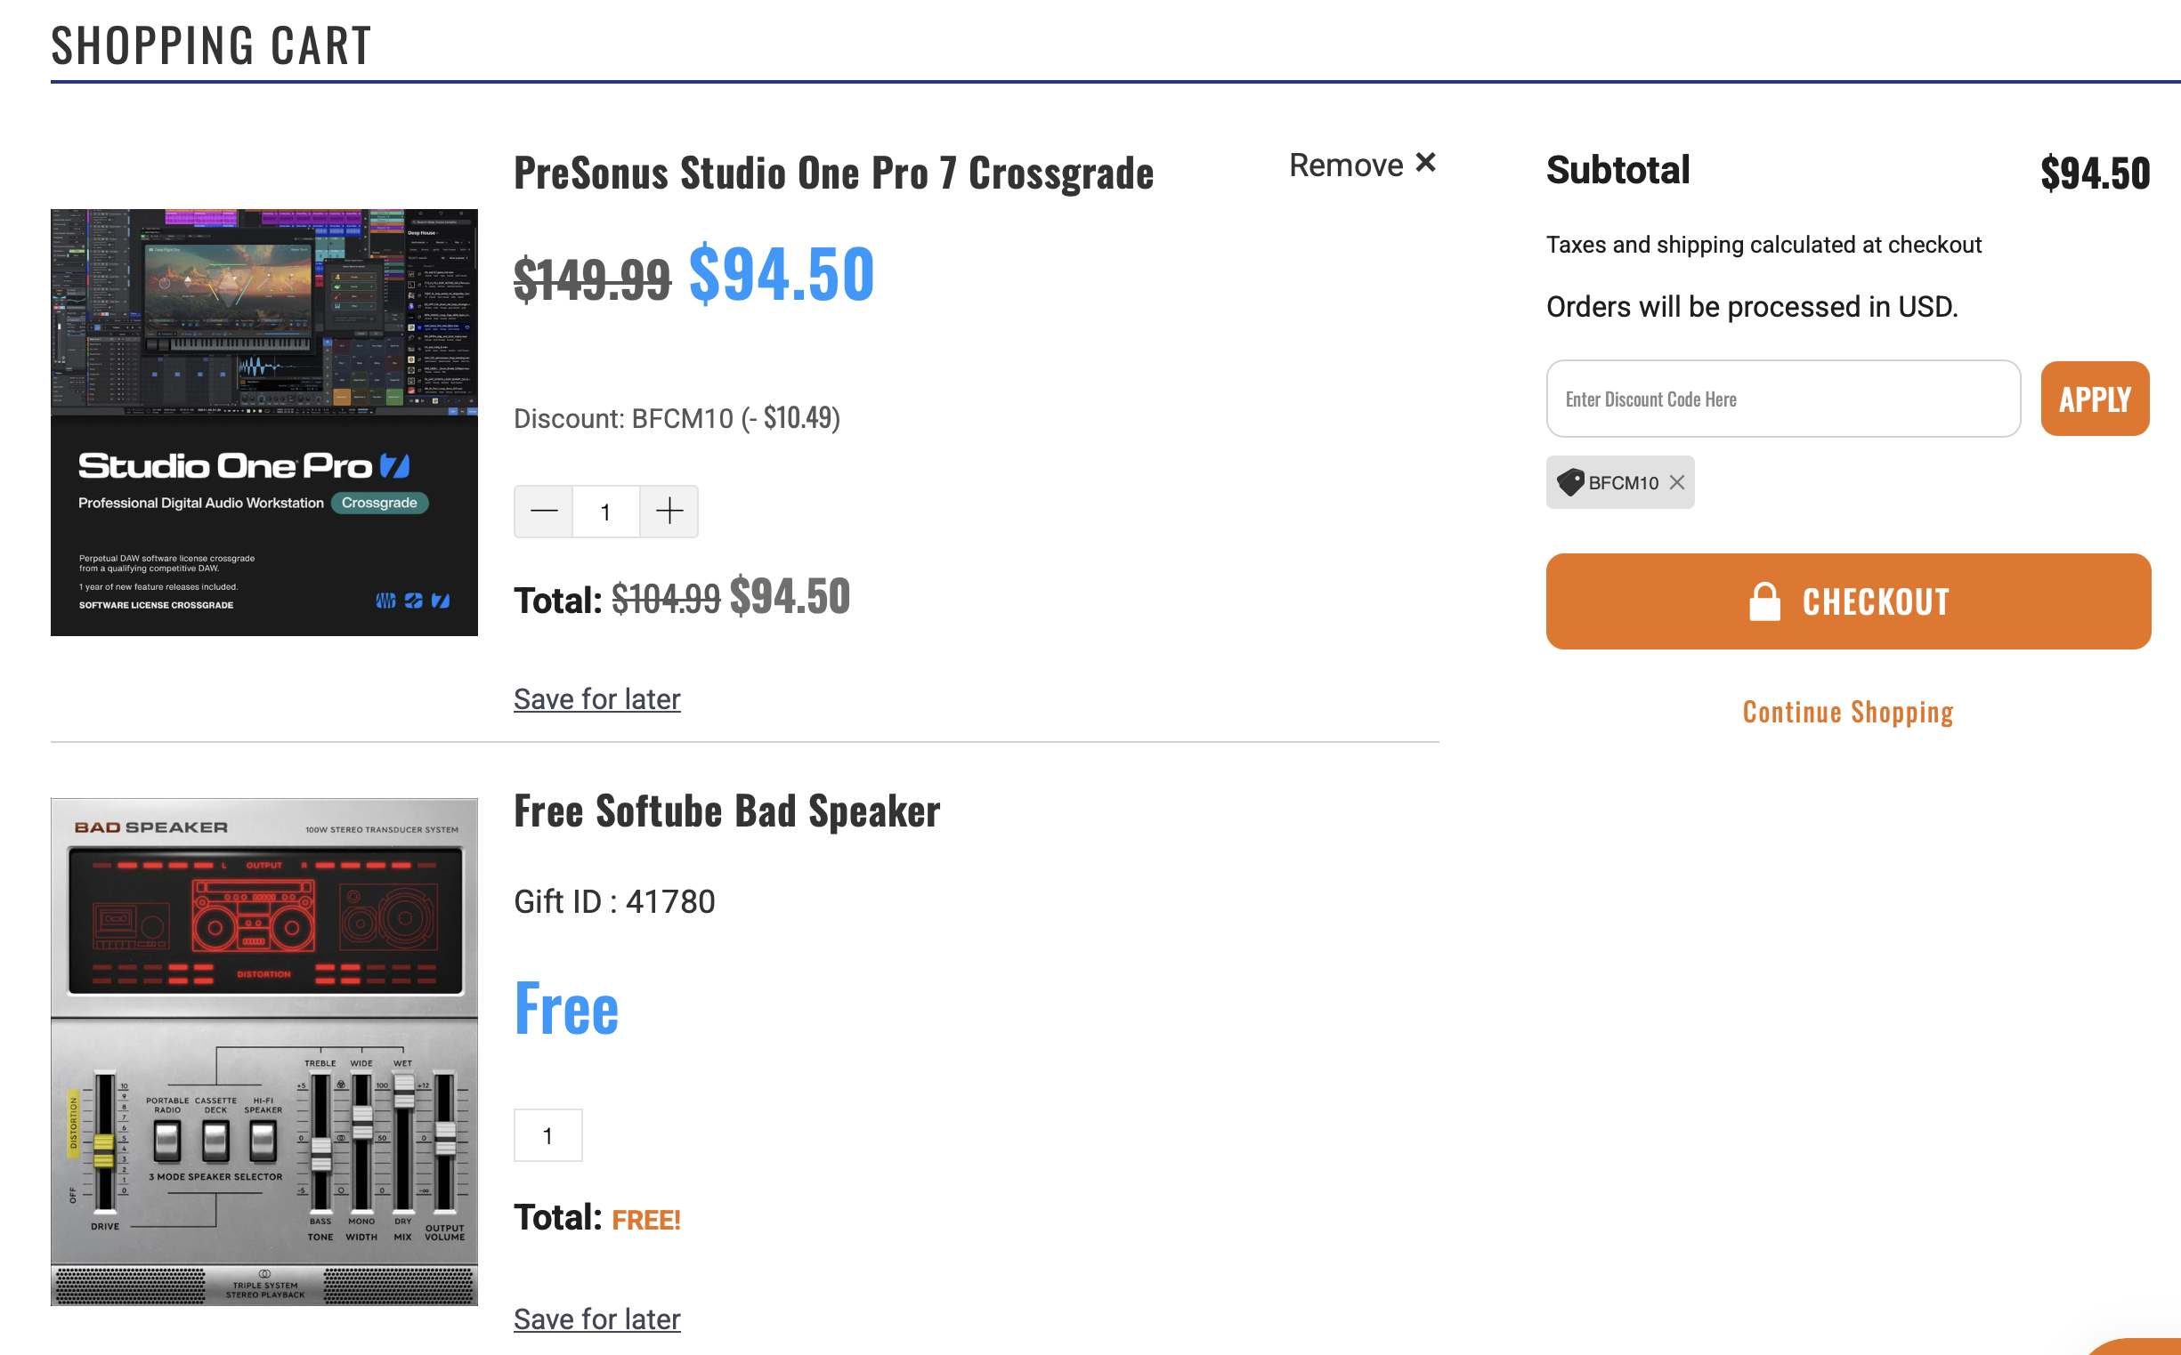This screenshot has height=1355, width=2181.
Task: Open PreSonus Studio One Pro 7 Crossgrade title
Action: click(832, 173)
